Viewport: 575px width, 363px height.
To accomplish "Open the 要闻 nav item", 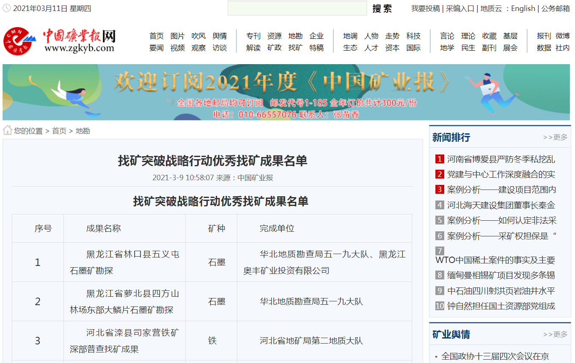I will (x=157, y=48).
